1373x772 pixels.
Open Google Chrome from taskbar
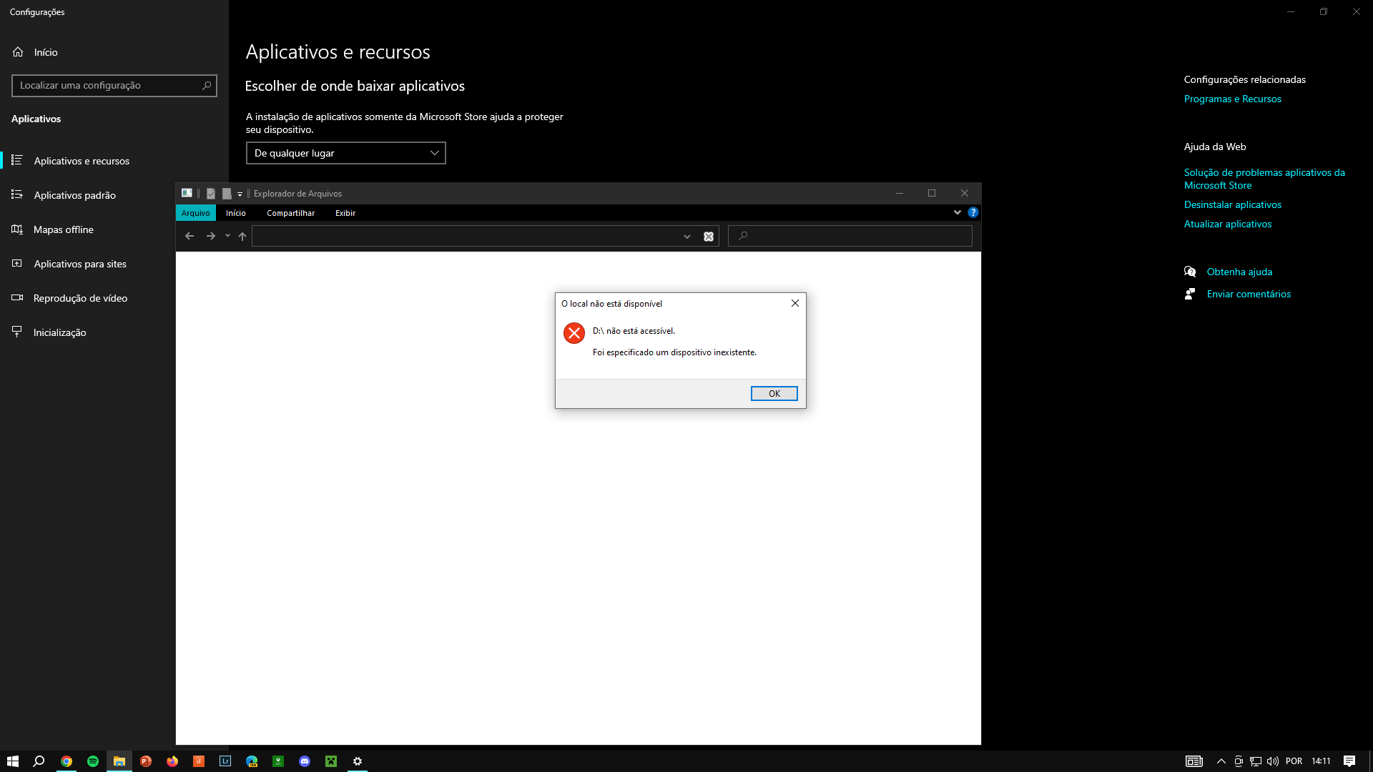[67, 761]
